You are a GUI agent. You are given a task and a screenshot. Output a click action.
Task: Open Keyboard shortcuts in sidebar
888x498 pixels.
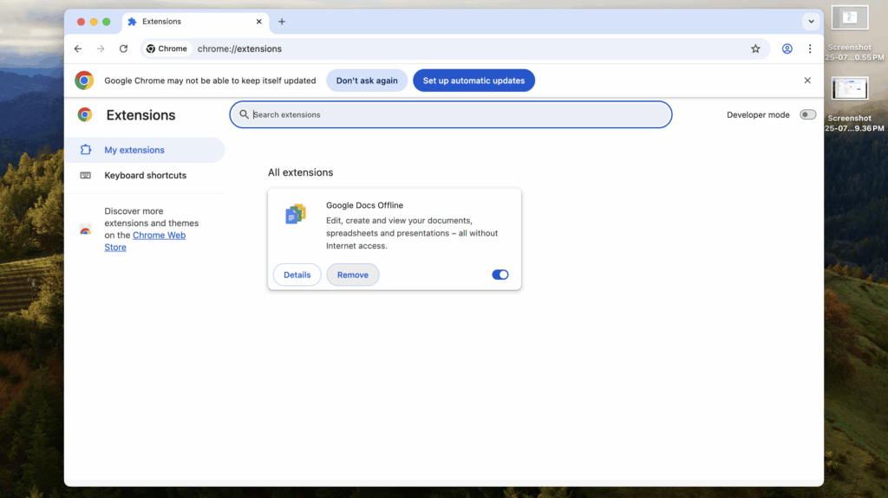point(145,176)
